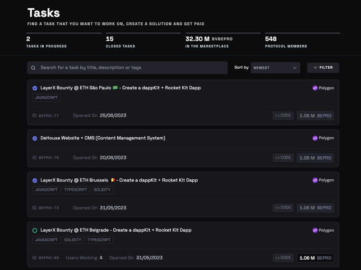Click the filter lines icon
Image resolution: width=361 pixels, height=270 pixels.
coord(315,68)
